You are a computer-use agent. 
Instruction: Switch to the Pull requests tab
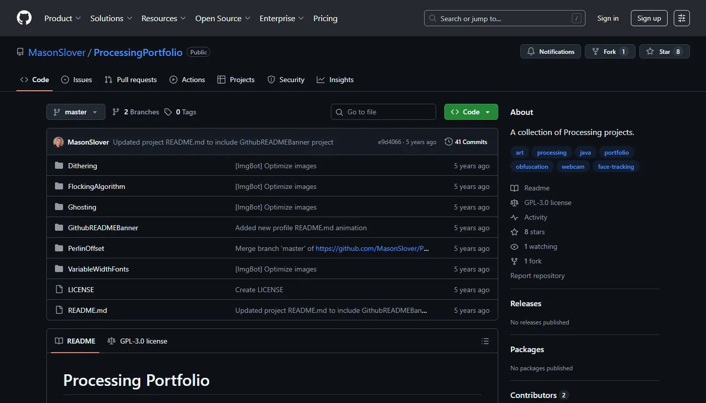(x=131, y=80)
